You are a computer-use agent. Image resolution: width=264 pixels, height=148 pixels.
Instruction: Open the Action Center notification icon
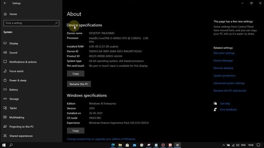coord(258,145)
